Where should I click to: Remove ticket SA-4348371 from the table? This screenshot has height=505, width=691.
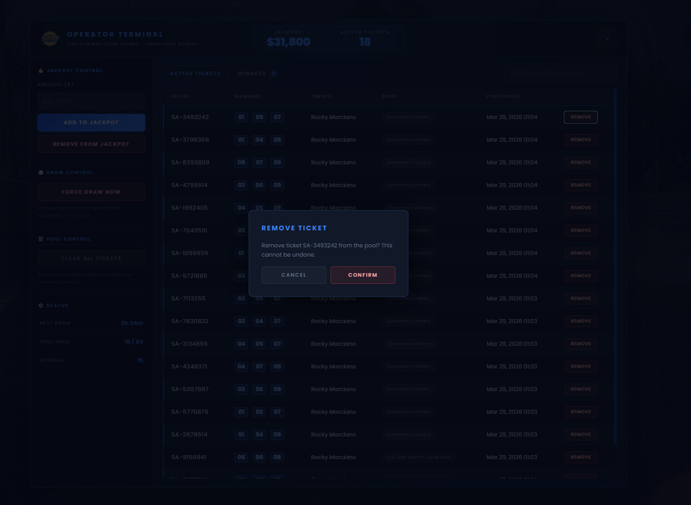(x=581, y=366)
